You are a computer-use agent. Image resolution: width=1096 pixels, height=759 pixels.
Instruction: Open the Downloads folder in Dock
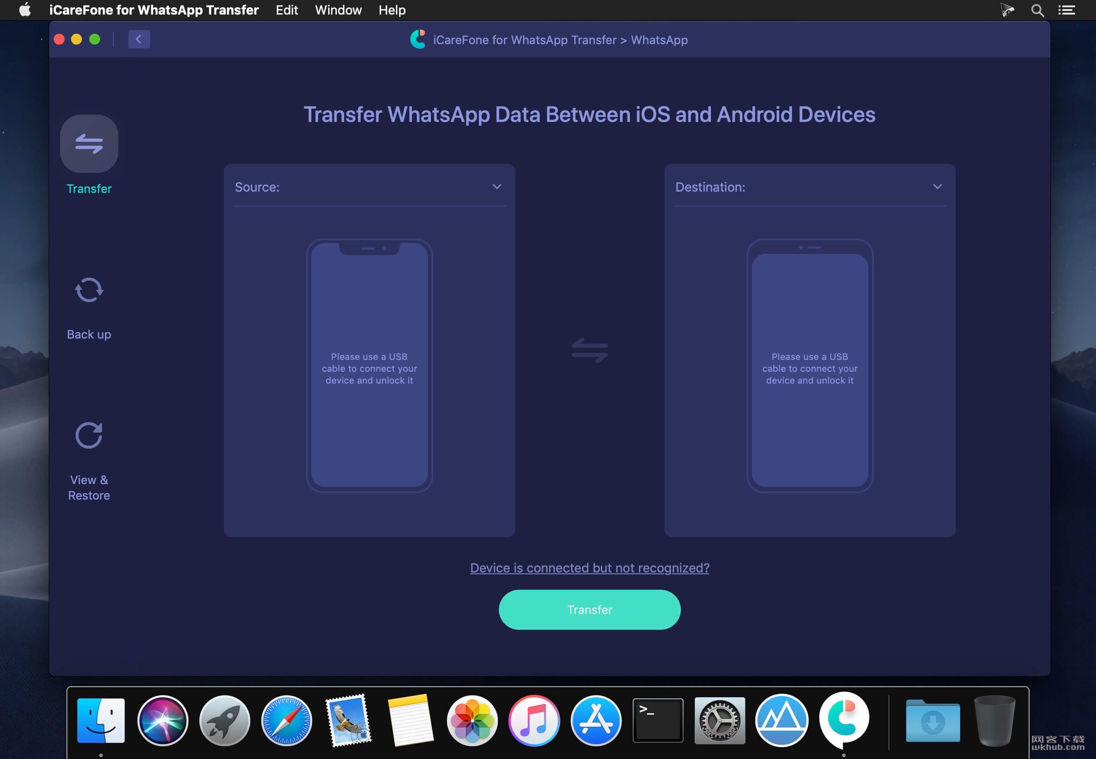tap(933, 721)
